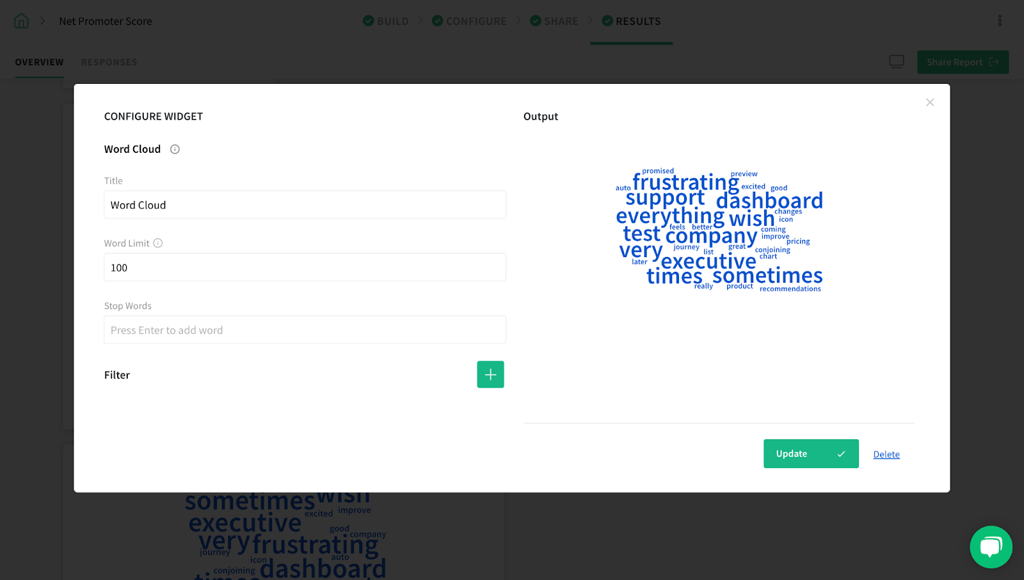Focus the Stop Words input field
This screenshot has width=1024, height=580.
(x=305, y=330)
